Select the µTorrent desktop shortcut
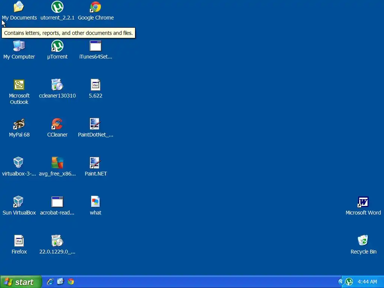The width and height of the screenshot is (384, 288). [x=57, y=46]
